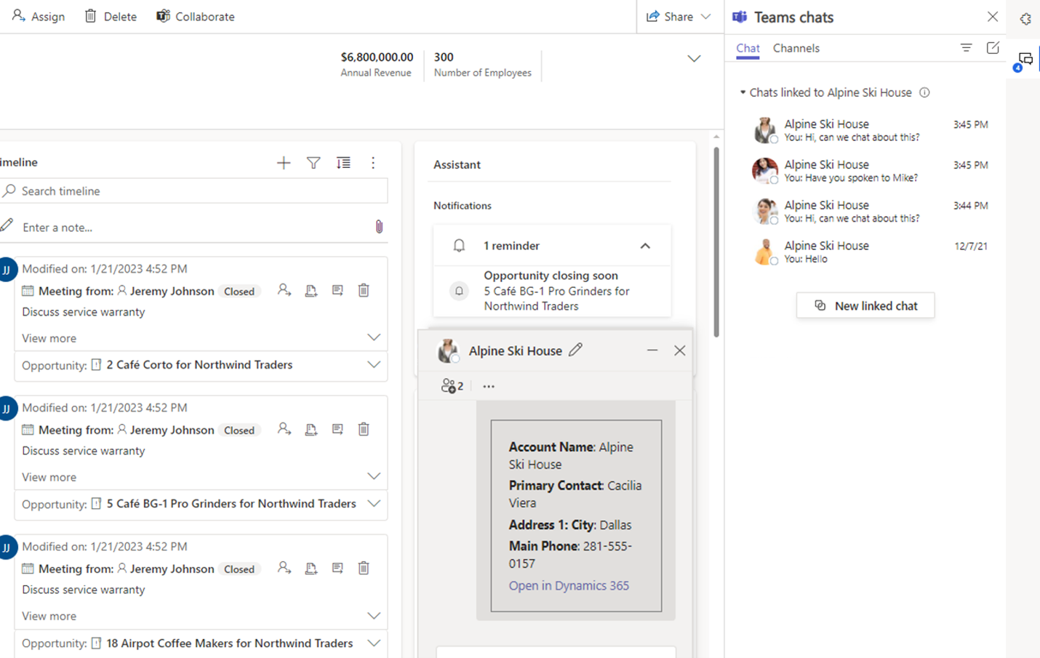Image resolution: width=1040 pixels, height=658 pixels.
Task: Open Alpine Ski House record in Dynamics 365
Action: click(569, 585)
